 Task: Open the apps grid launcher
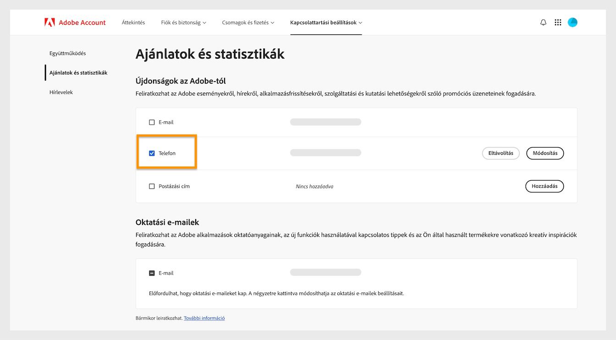(558, 22)
